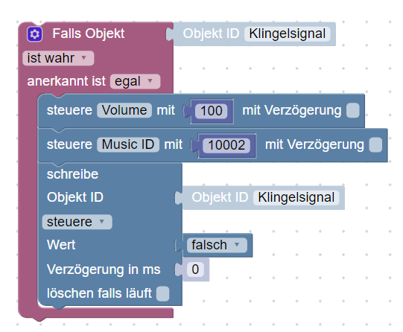Click the 'anerkannt ist' label
403x332 pixels.
click(66, 81)
